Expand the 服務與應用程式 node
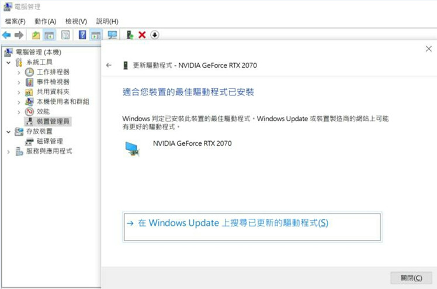437x289 pixels. point(8,152)
